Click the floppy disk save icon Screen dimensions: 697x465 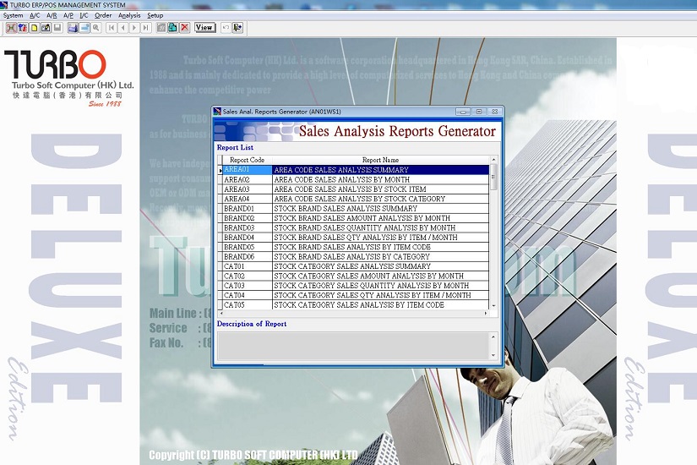coord(57,28)
